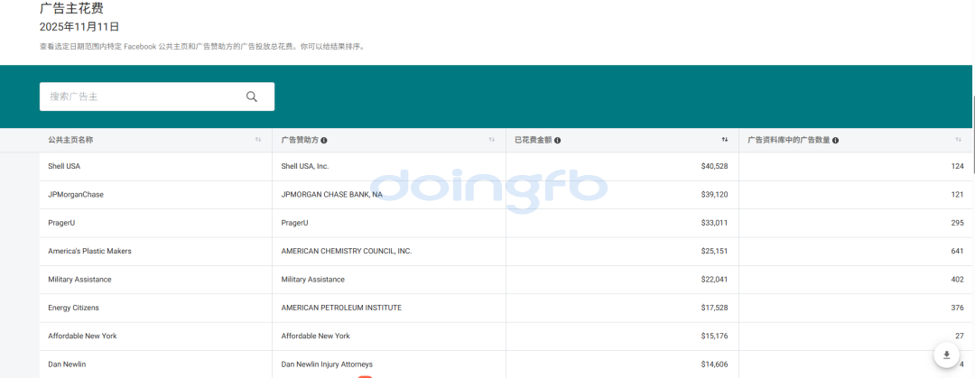Click info icon beside 广告资料库中的广告数量
This screenshot has height=378, width=975.
point(836,141)
